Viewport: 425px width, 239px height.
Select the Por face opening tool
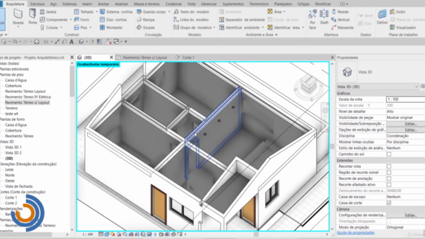(313, 19)
